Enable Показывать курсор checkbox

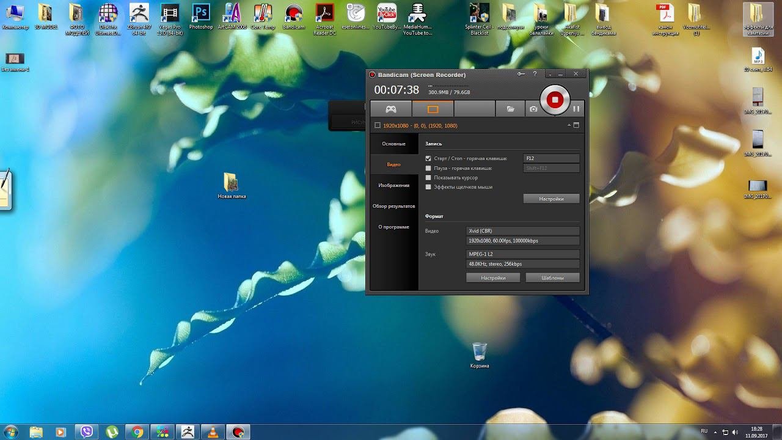[428, 178]
